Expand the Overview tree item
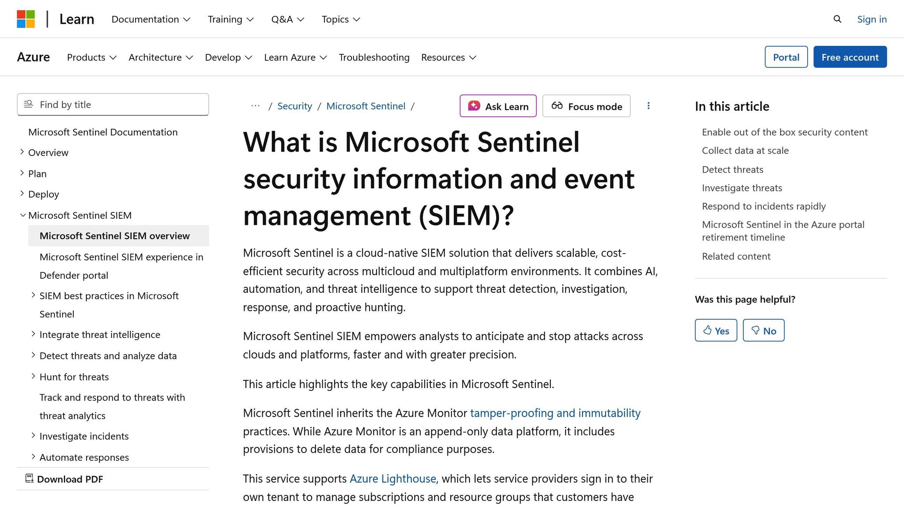This screenshot has height=508, width=904. pyautogui.click(x=22, y=152)
